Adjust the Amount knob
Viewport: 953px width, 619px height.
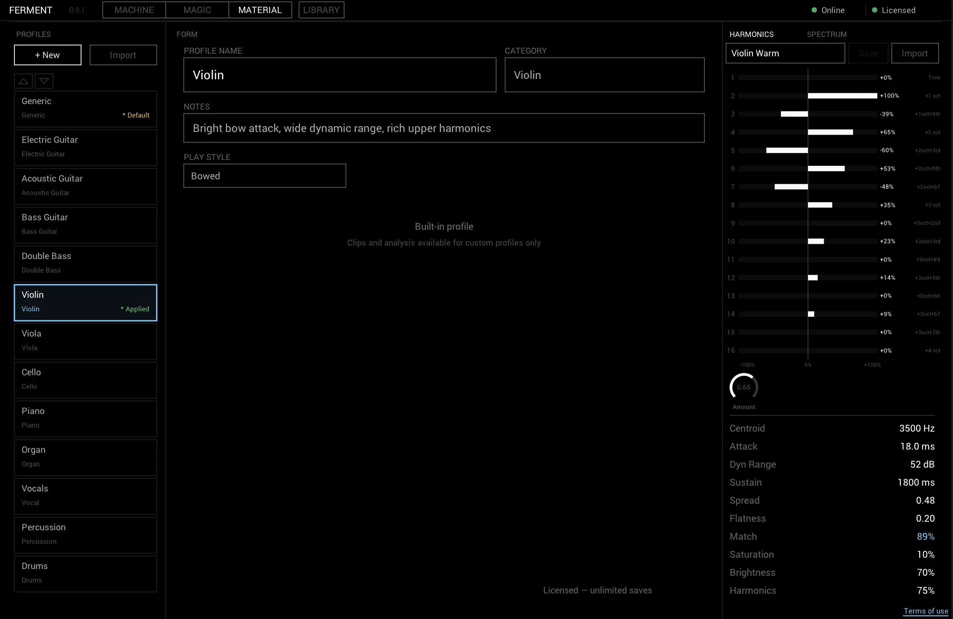744,387
